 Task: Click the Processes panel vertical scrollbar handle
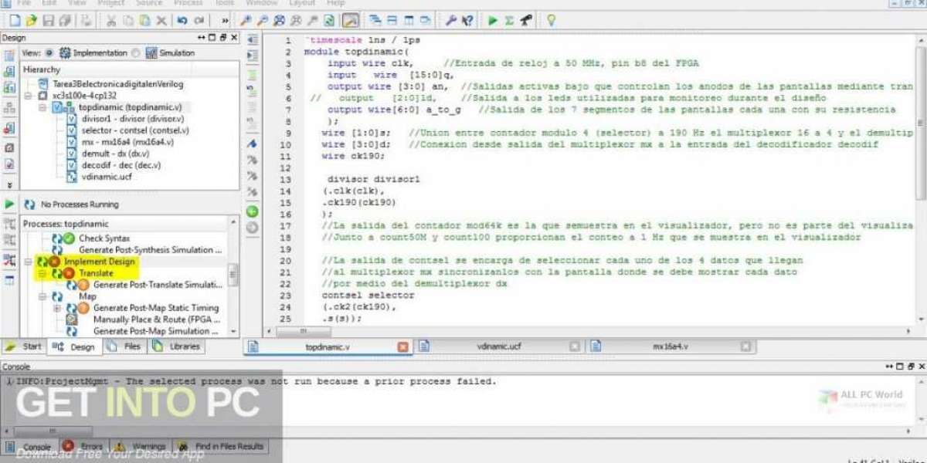pyautogui.click(x=233, y=275)
